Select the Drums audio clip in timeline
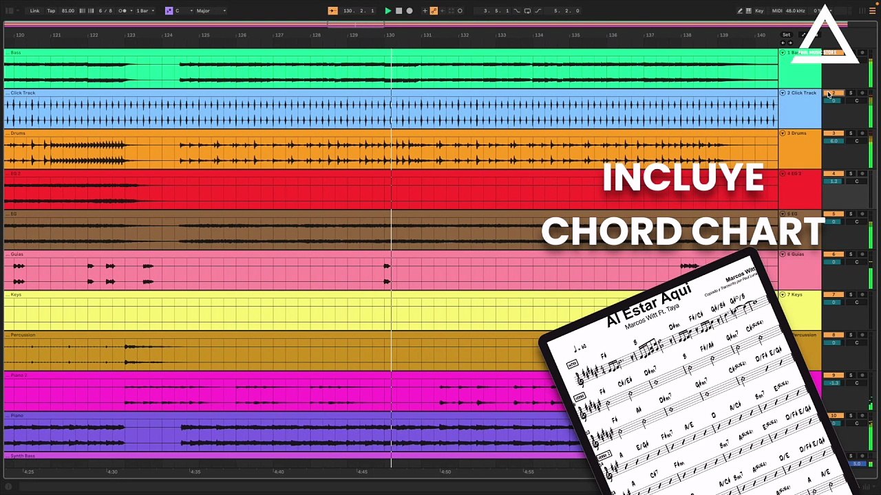 coord(391,149)
